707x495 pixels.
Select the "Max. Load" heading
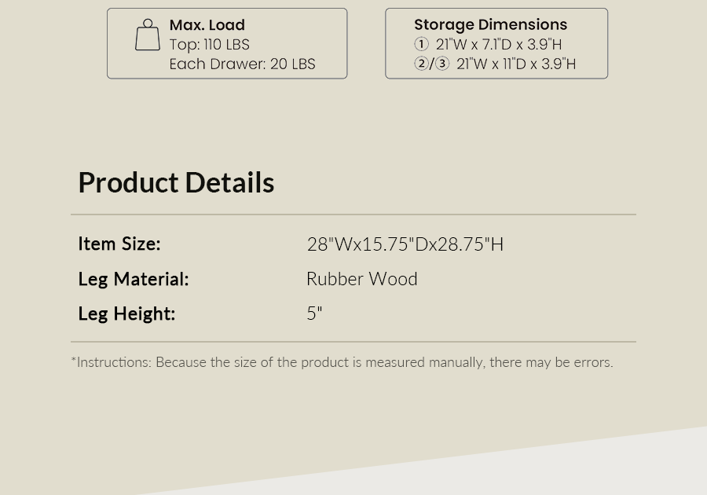click(207, 25)
